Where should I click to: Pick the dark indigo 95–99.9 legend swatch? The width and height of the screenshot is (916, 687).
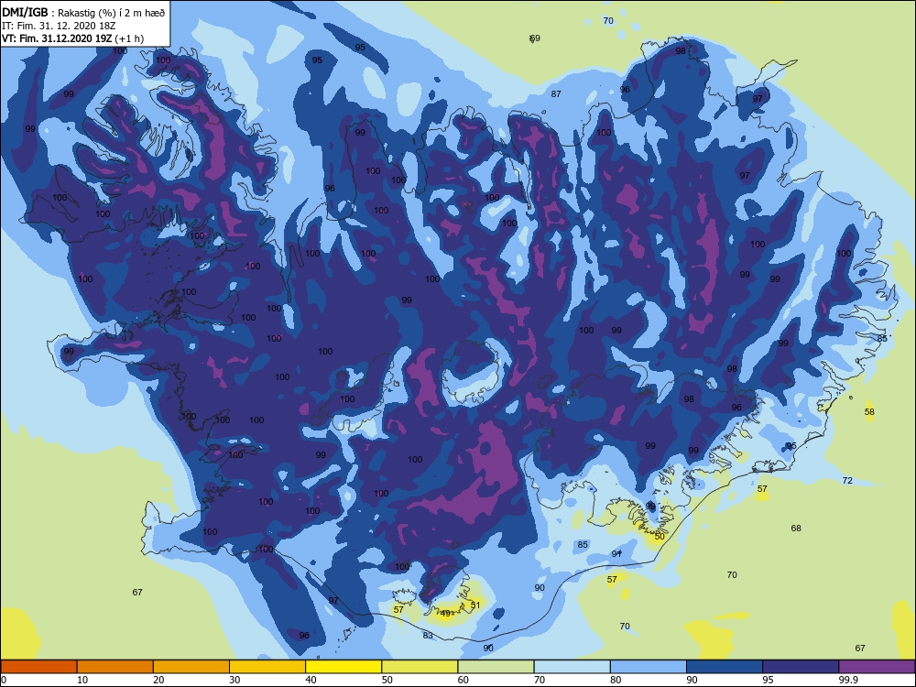point(801,667)
